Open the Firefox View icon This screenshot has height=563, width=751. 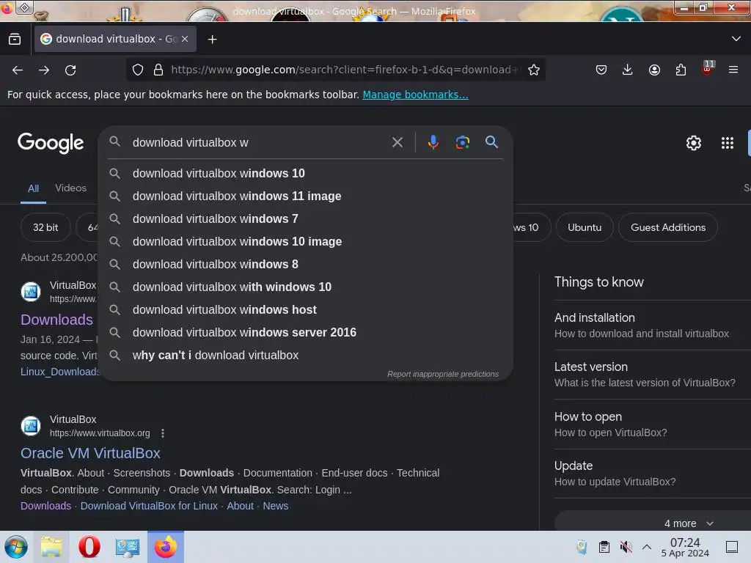pyautogui.click(x=15, y=39)
